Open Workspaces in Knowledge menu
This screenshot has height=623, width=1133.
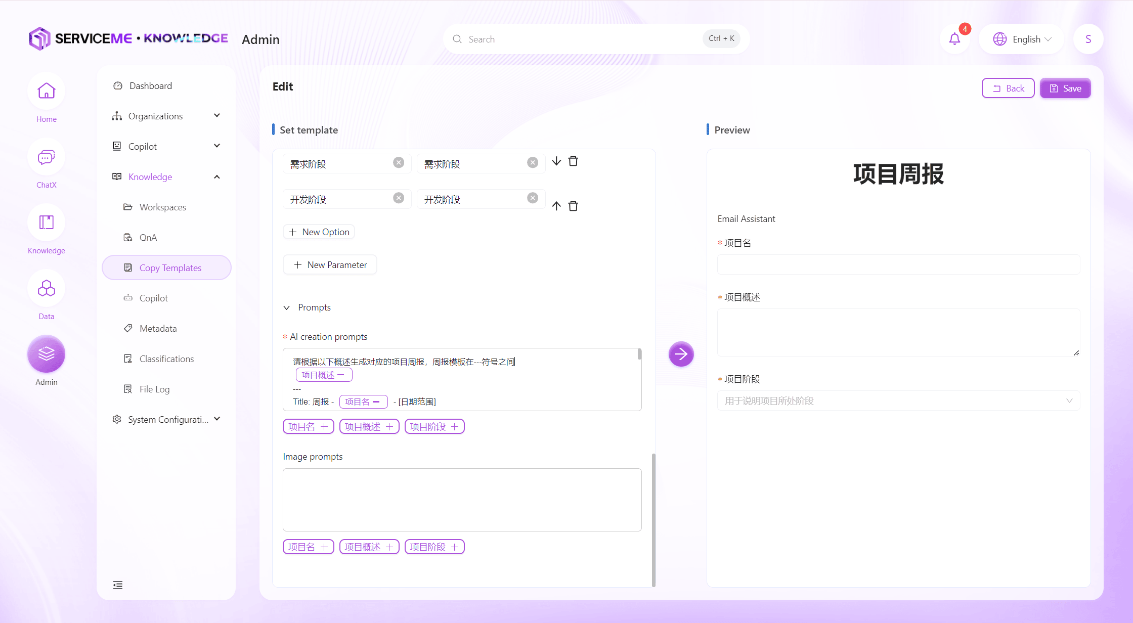pyautogui.click(x=162, y=207)
